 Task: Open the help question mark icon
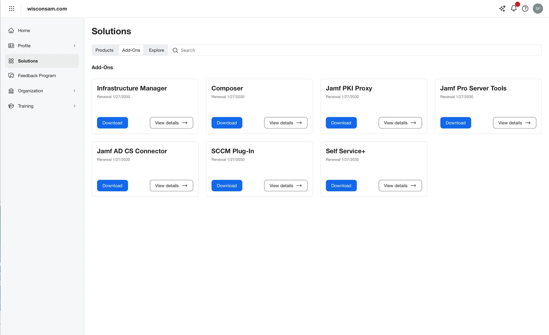coord(525,9)
